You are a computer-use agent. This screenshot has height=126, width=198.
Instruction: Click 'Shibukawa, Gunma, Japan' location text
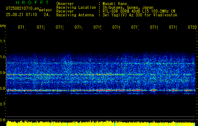click(128, 7)
